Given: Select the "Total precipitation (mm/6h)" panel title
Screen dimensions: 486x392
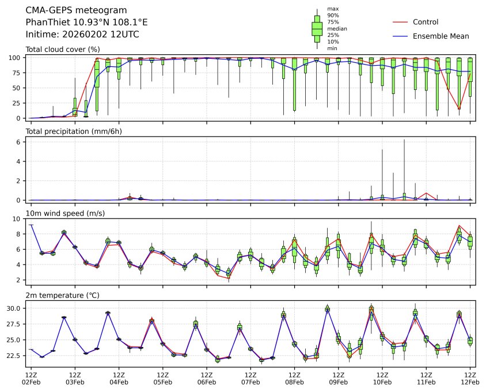Looking at the screenshot, I should coord(74,131).
